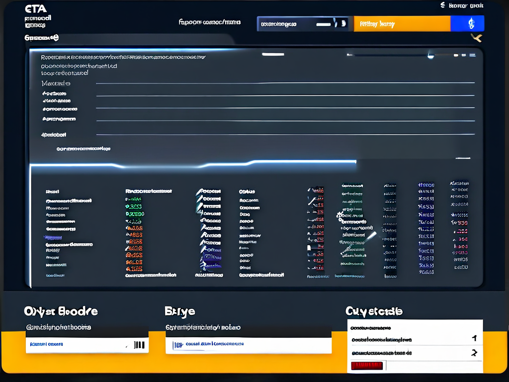
Task: Open the dark blue dropdown box in the header
Action: tap(302, 23)
